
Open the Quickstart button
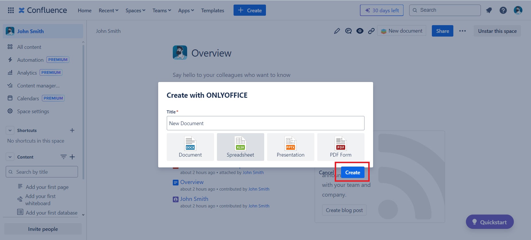pyautogui.click(x=490, y=222)
